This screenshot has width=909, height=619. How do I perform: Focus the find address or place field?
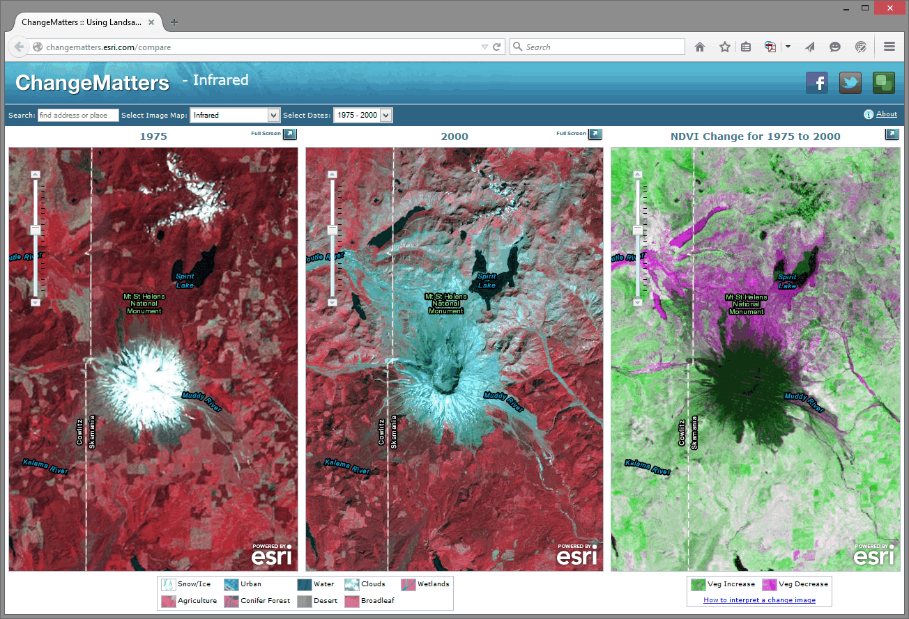pos(78,116)
